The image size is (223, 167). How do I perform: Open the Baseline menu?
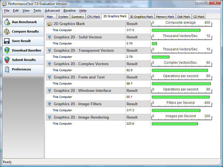point(69,11)
